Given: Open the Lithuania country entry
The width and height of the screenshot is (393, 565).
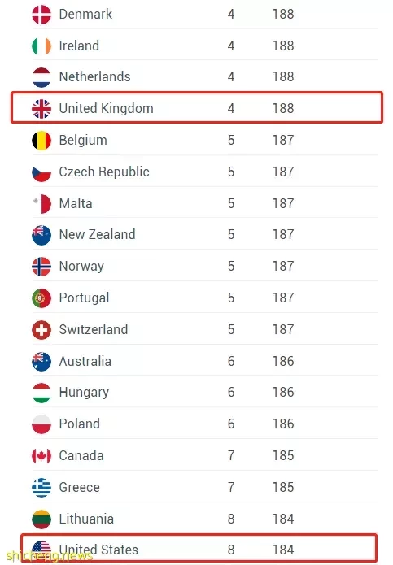Looking at the screenshot, I should [x=86, y=519].
